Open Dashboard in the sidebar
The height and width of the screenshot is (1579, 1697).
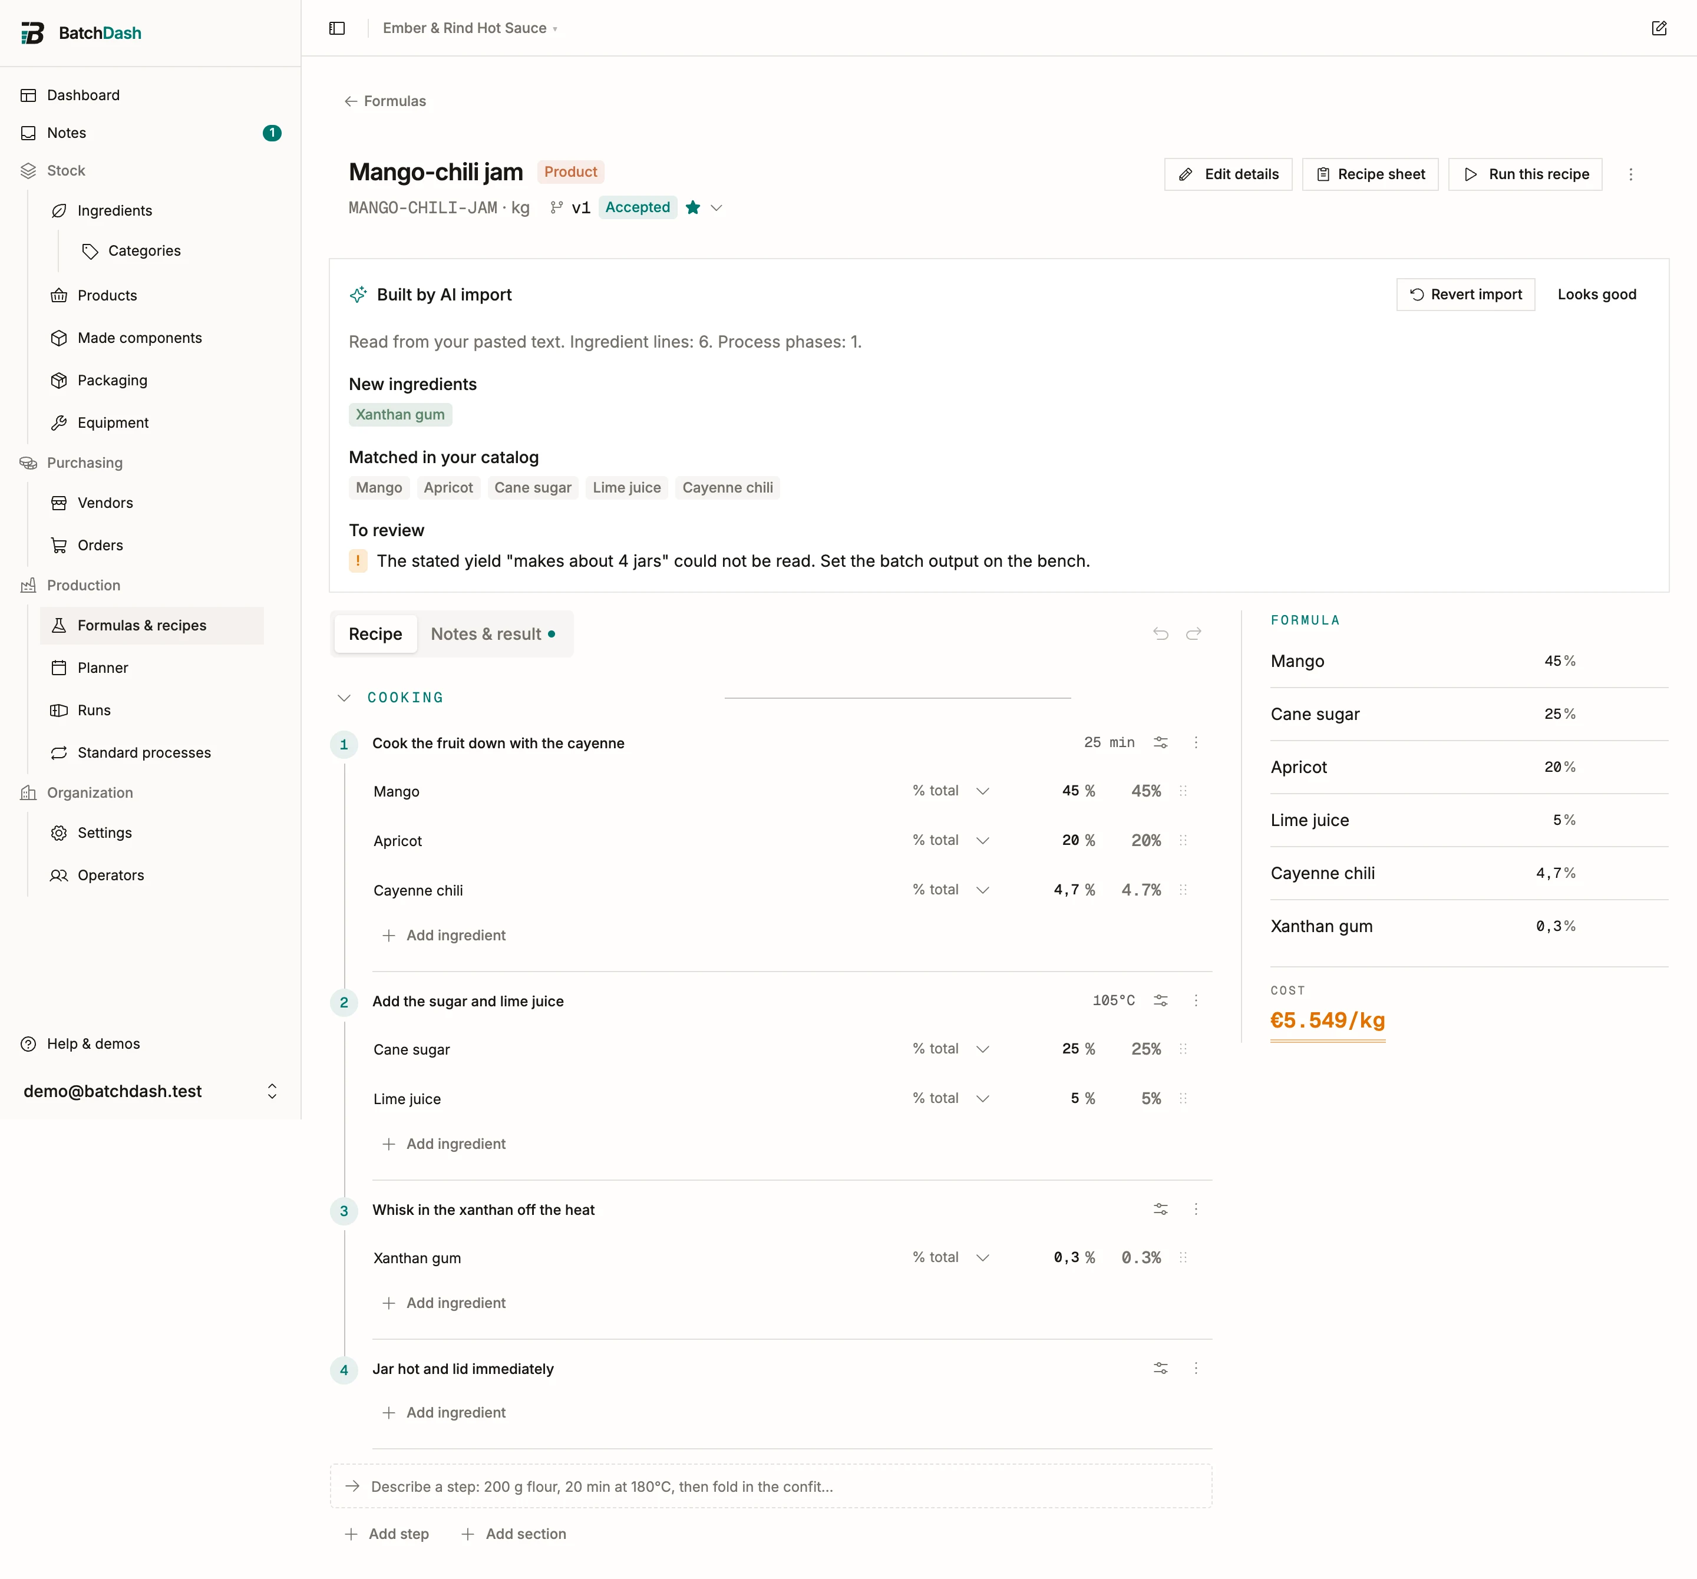83,95
